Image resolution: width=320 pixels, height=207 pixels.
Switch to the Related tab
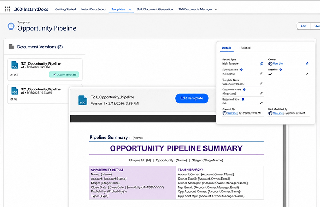pyautogui.click(x=245, y=48)
